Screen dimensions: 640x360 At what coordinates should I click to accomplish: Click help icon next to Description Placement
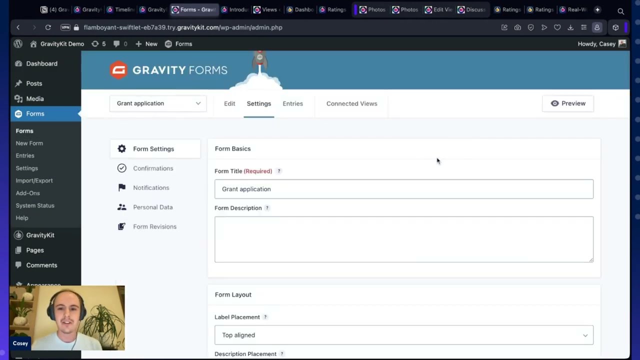[x=282, y=354]
